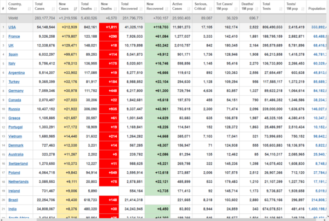Click the red USA New Deaths cell
The width and height of the screenshot is (329, 221).
coord(110,26)
